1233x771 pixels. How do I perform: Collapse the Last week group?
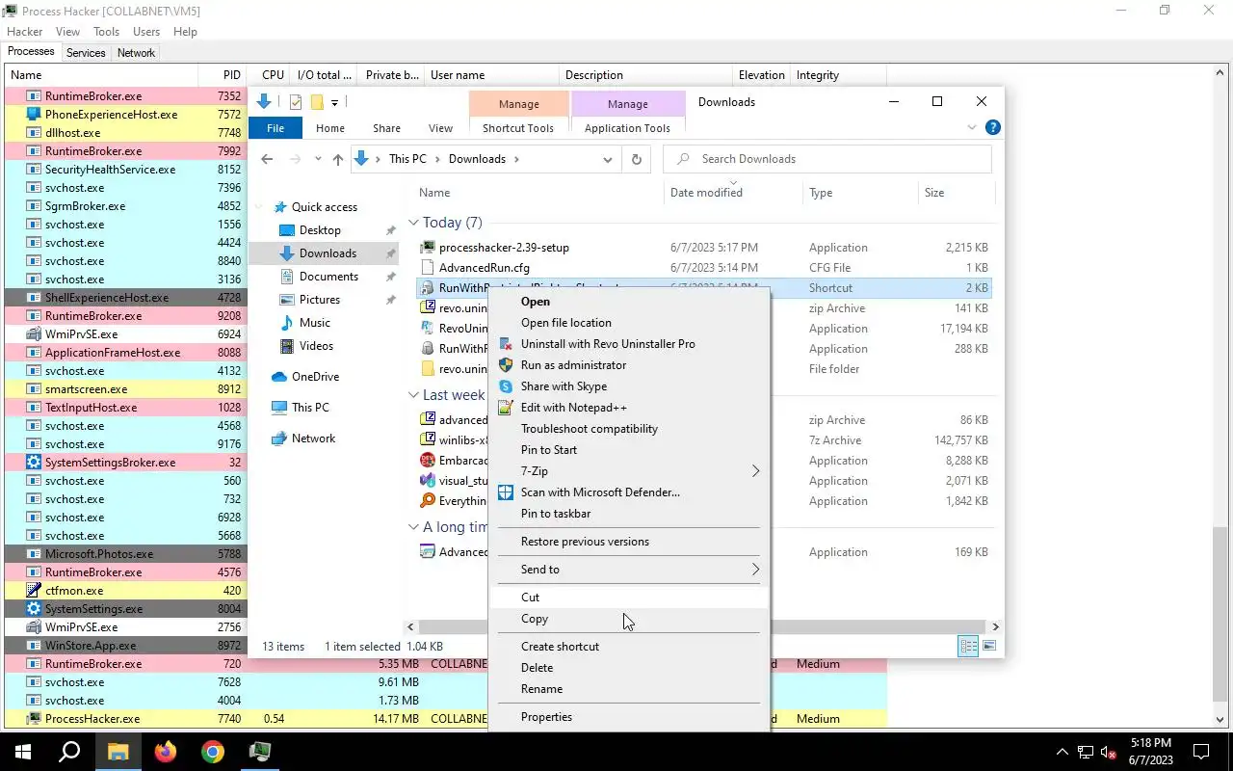point(413,395)
